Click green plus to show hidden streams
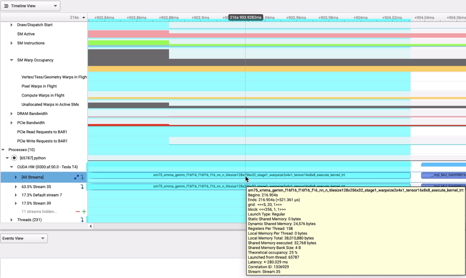 [84, 211]
